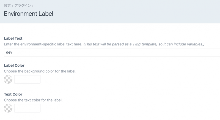Click the 'Enter the environment-specific label text' instruction
This screenshot has width=220, height=120.
click(43, 44)
